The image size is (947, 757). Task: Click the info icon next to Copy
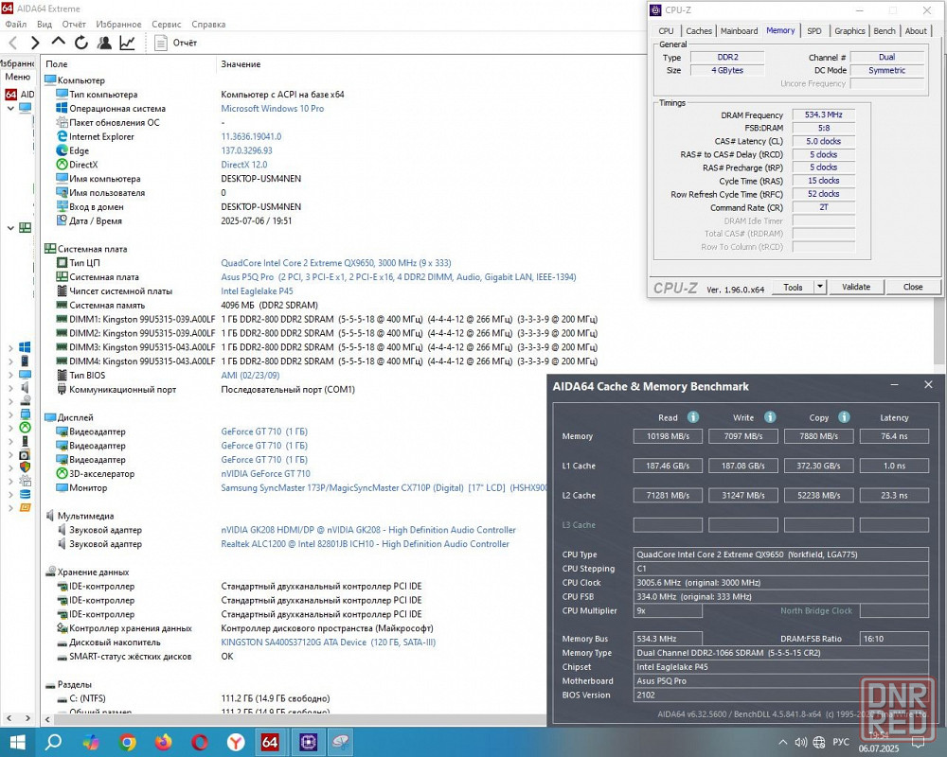click(x=844, y=417)
